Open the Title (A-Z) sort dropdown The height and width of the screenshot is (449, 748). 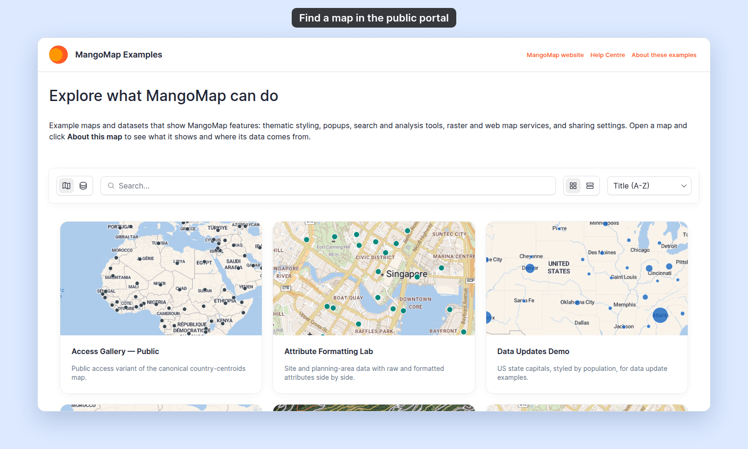(649, 186)
